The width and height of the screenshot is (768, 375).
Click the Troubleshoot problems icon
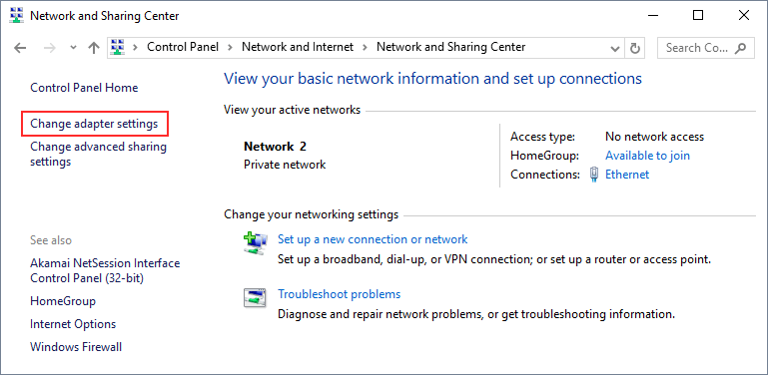coord(255,297)
